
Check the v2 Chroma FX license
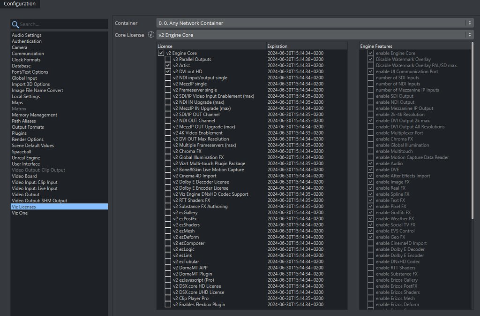168,152
